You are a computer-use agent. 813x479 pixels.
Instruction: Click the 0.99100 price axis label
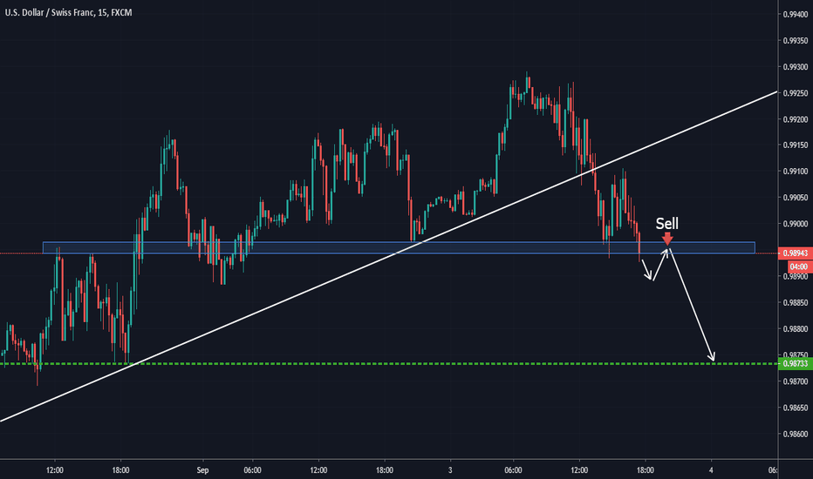pos(796,172)
